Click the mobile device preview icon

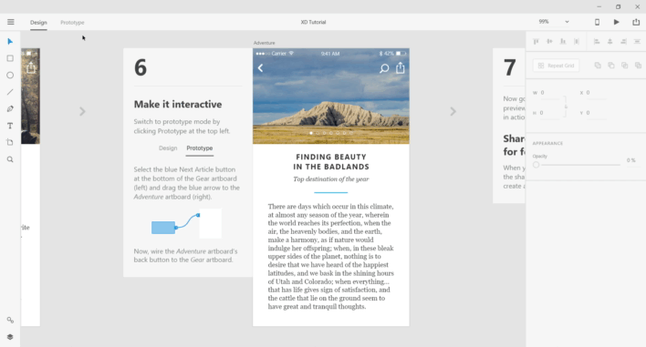(597, 22)
